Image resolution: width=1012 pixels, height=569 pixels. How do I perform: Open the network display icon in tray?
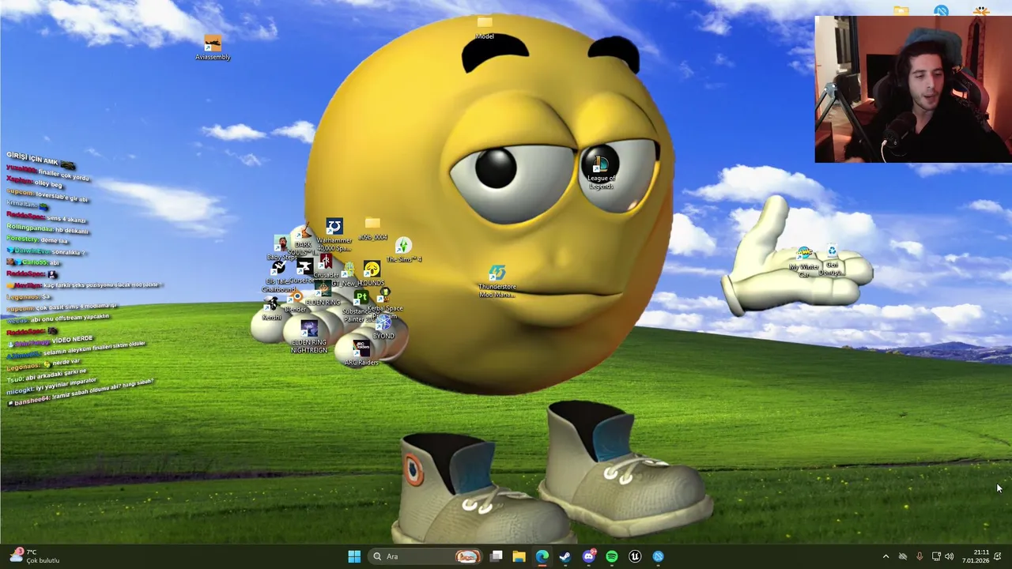[935, 556]
